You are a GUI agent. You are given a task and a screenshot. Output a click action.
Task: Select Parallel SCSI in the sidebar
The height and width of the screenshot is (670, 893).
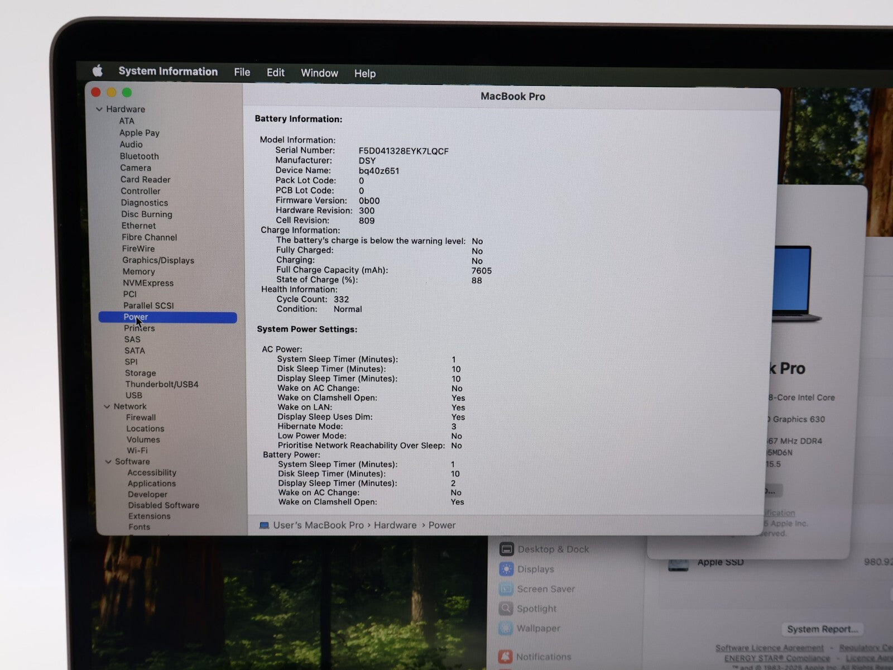coord(148,305)
